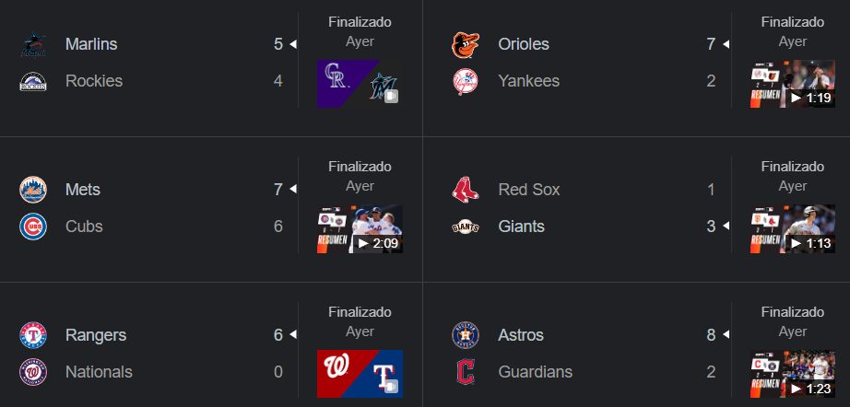Screen dimensions: 850x407
Task: Click the Giants team logo
Action: tap(466, 227)
